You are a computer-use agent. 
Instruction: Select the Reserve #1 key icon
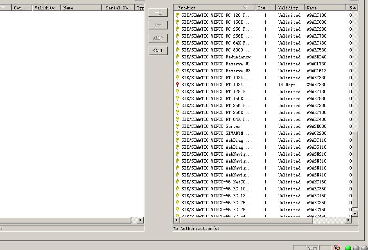[x=177, y=64]
